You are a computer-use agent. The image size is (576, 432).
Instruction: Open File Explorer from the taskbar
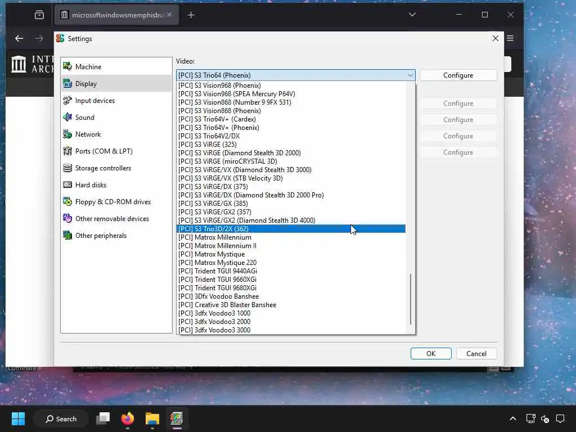pyautogui.click(x=152, y=418)
